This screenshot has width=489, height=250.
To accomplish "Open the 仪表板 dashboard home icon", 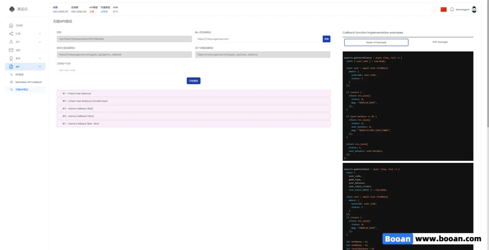I will [x=11, y=25].
